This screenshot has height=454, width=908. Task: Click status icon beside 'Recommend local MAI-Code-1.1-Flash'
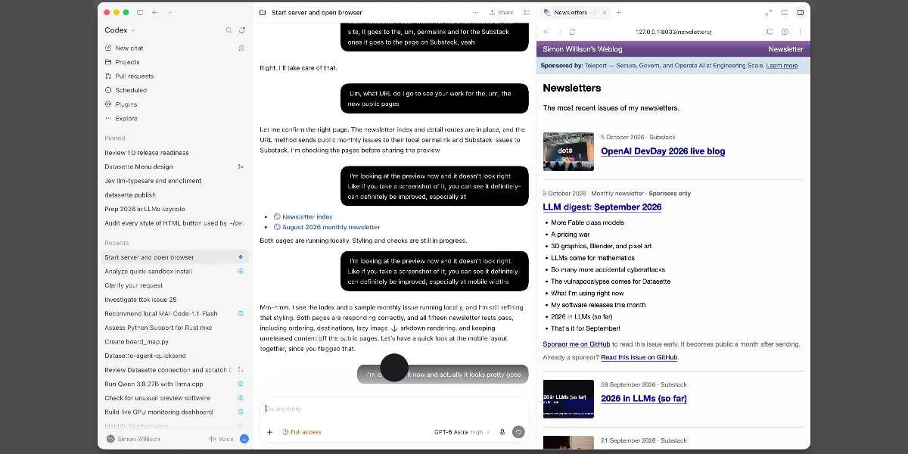pos(241,313)
